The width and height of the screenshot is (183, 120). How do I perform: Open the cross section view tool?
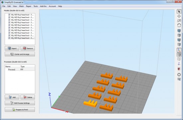tap(179, 69)
